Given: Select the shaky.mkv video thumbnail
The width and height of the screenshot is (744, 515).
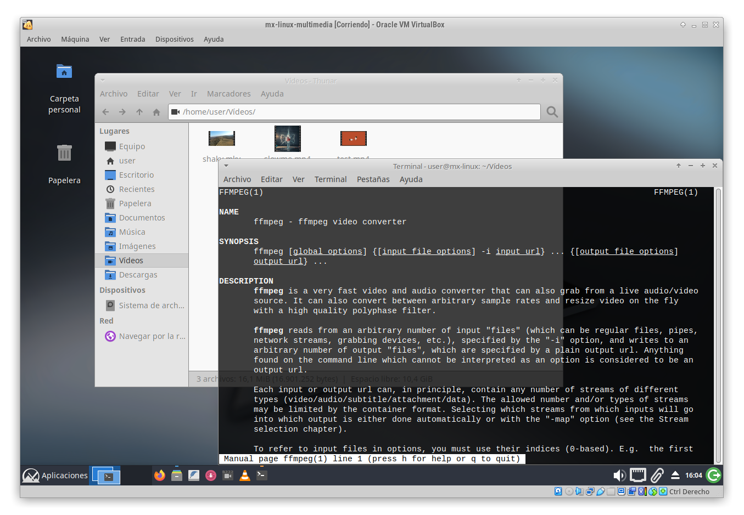Looking at the screenshot, I should coord(221,138).
